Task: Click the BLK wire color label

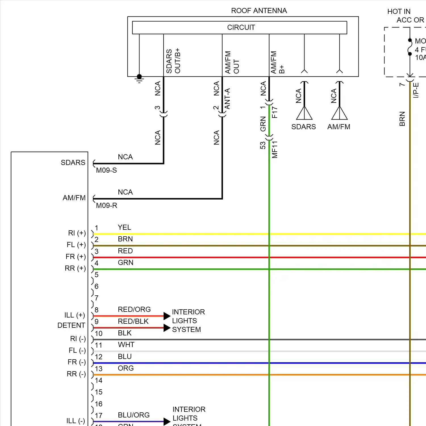Action: click(125, 333)
